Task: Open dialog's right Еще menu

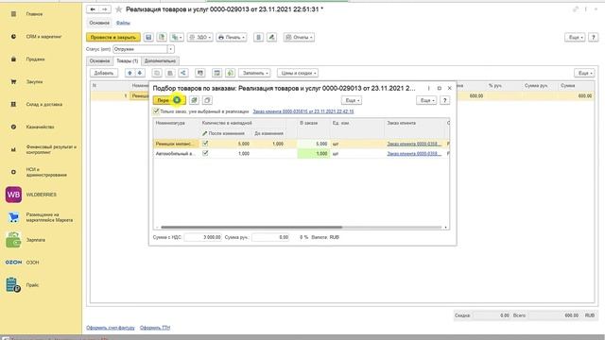Action: tap(426, 100)
